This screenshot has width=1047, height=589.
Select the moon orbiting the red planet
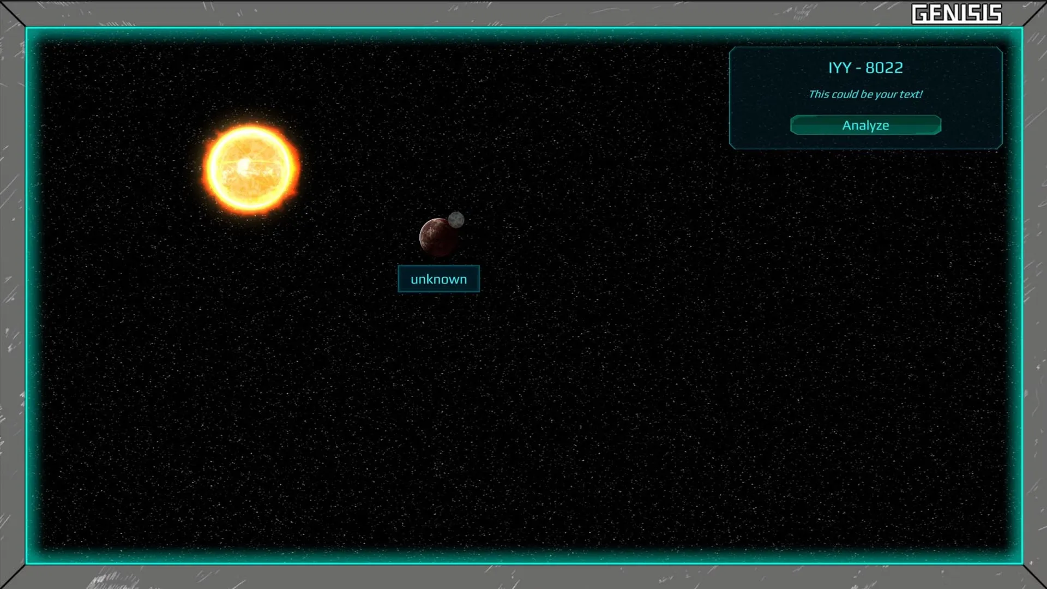[456, 220]
